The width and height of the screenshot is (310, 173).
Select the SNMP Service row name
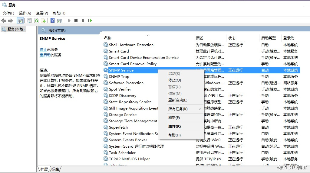click(x=121, y=70)
